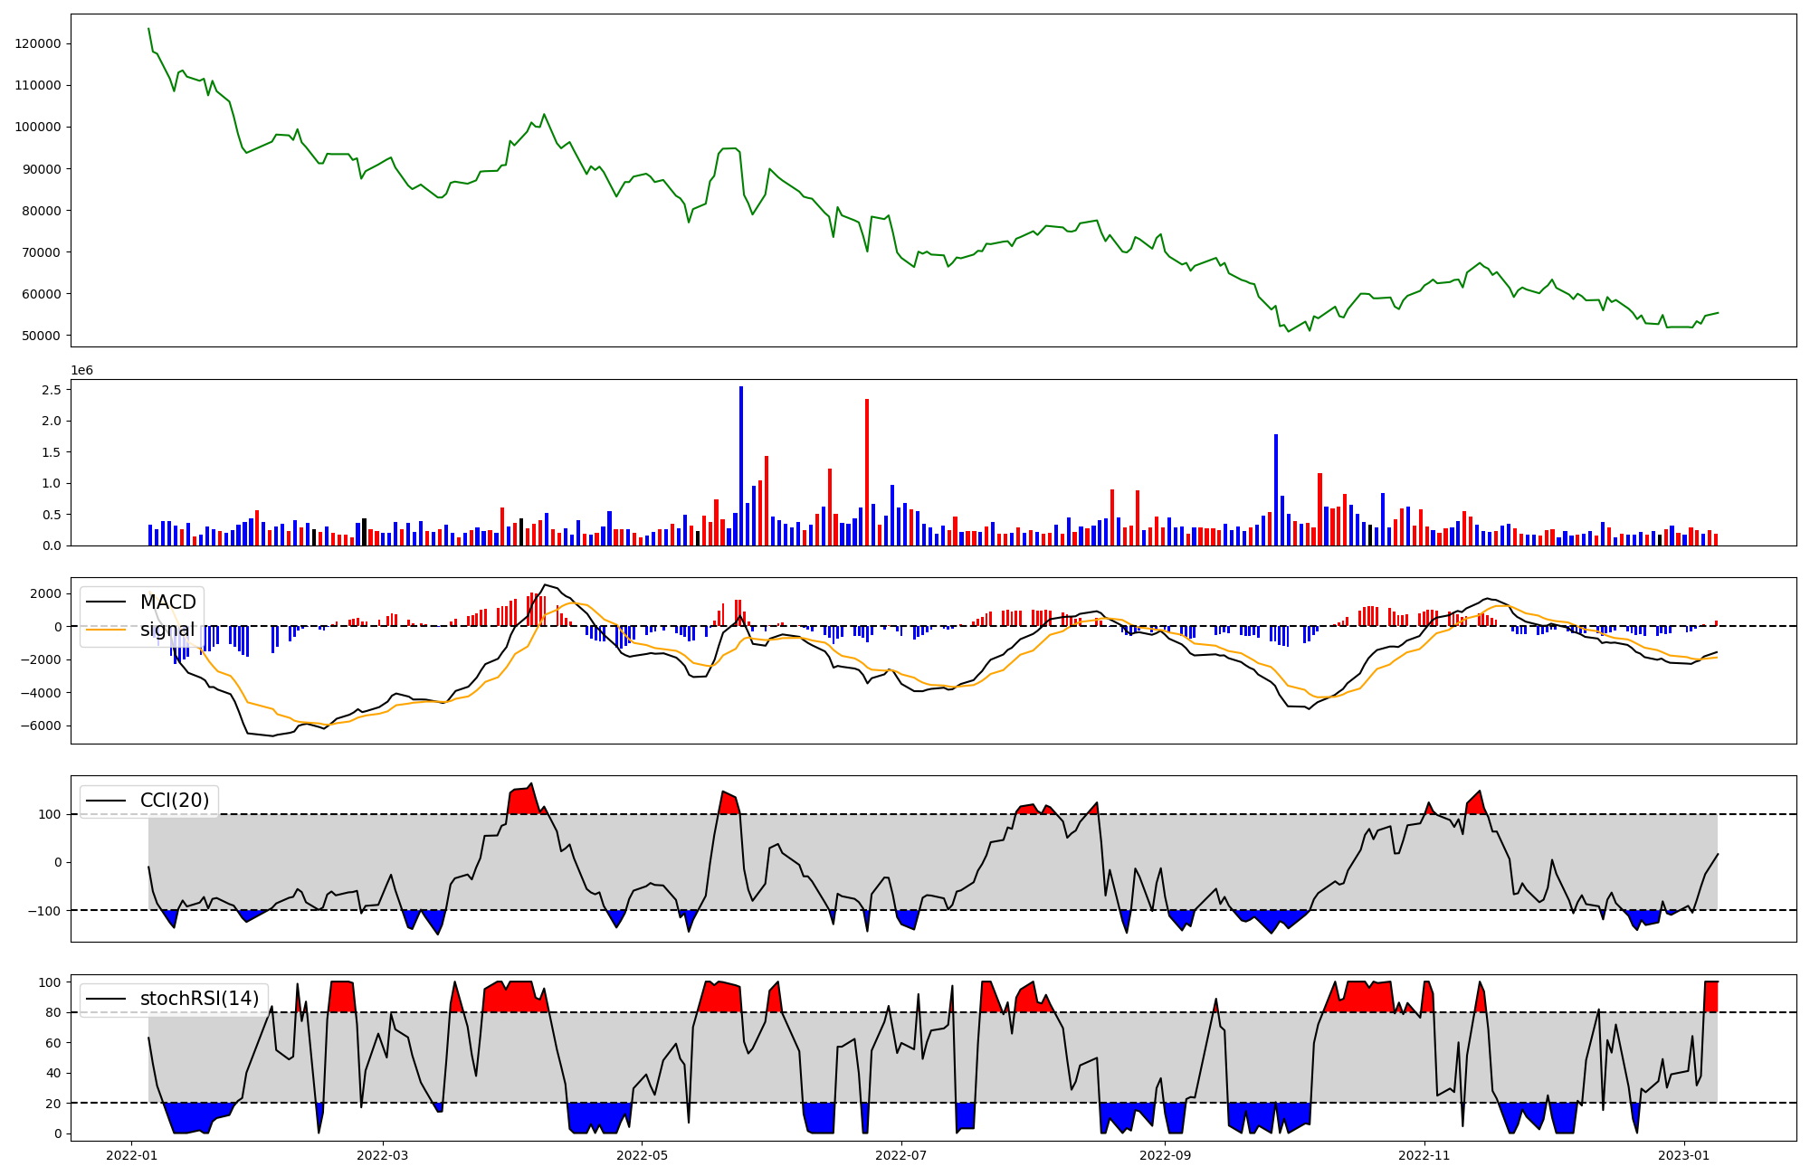Click the −100 CCI axis tick label
Image resolution: width=1810 pixels, height=1176 pixels.
click(x=43, y=910)
